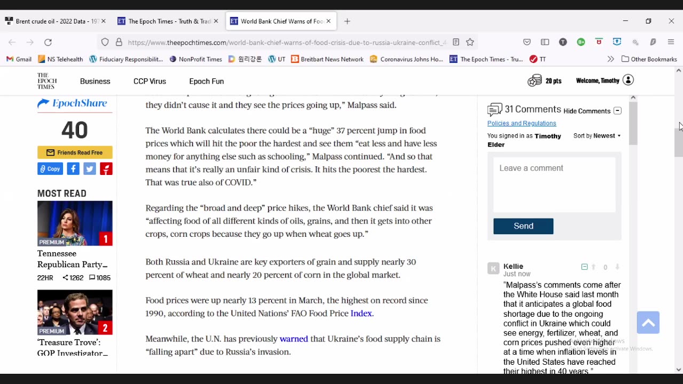The image size is (683, 384).
Task: Click the Hide Comments label
Action: pos(587,111)
